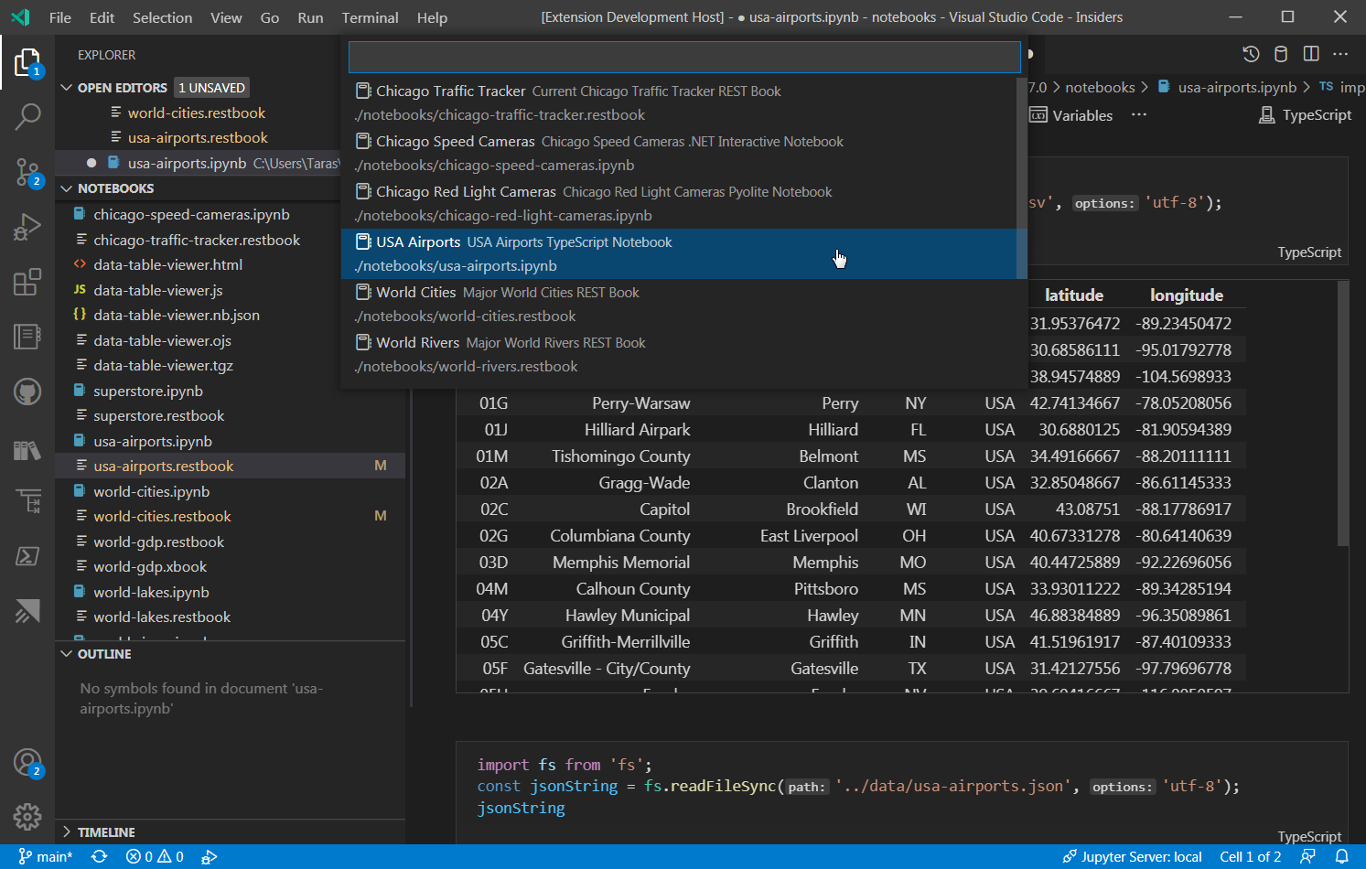Open world-gdp.xbook file
Viewport: 1366px width, 869px height.
pyautogui.click(x=149, y=566)
